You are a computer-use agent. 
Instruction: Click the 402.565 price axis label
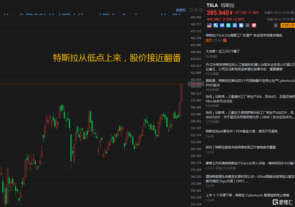[x=196, y=80]
